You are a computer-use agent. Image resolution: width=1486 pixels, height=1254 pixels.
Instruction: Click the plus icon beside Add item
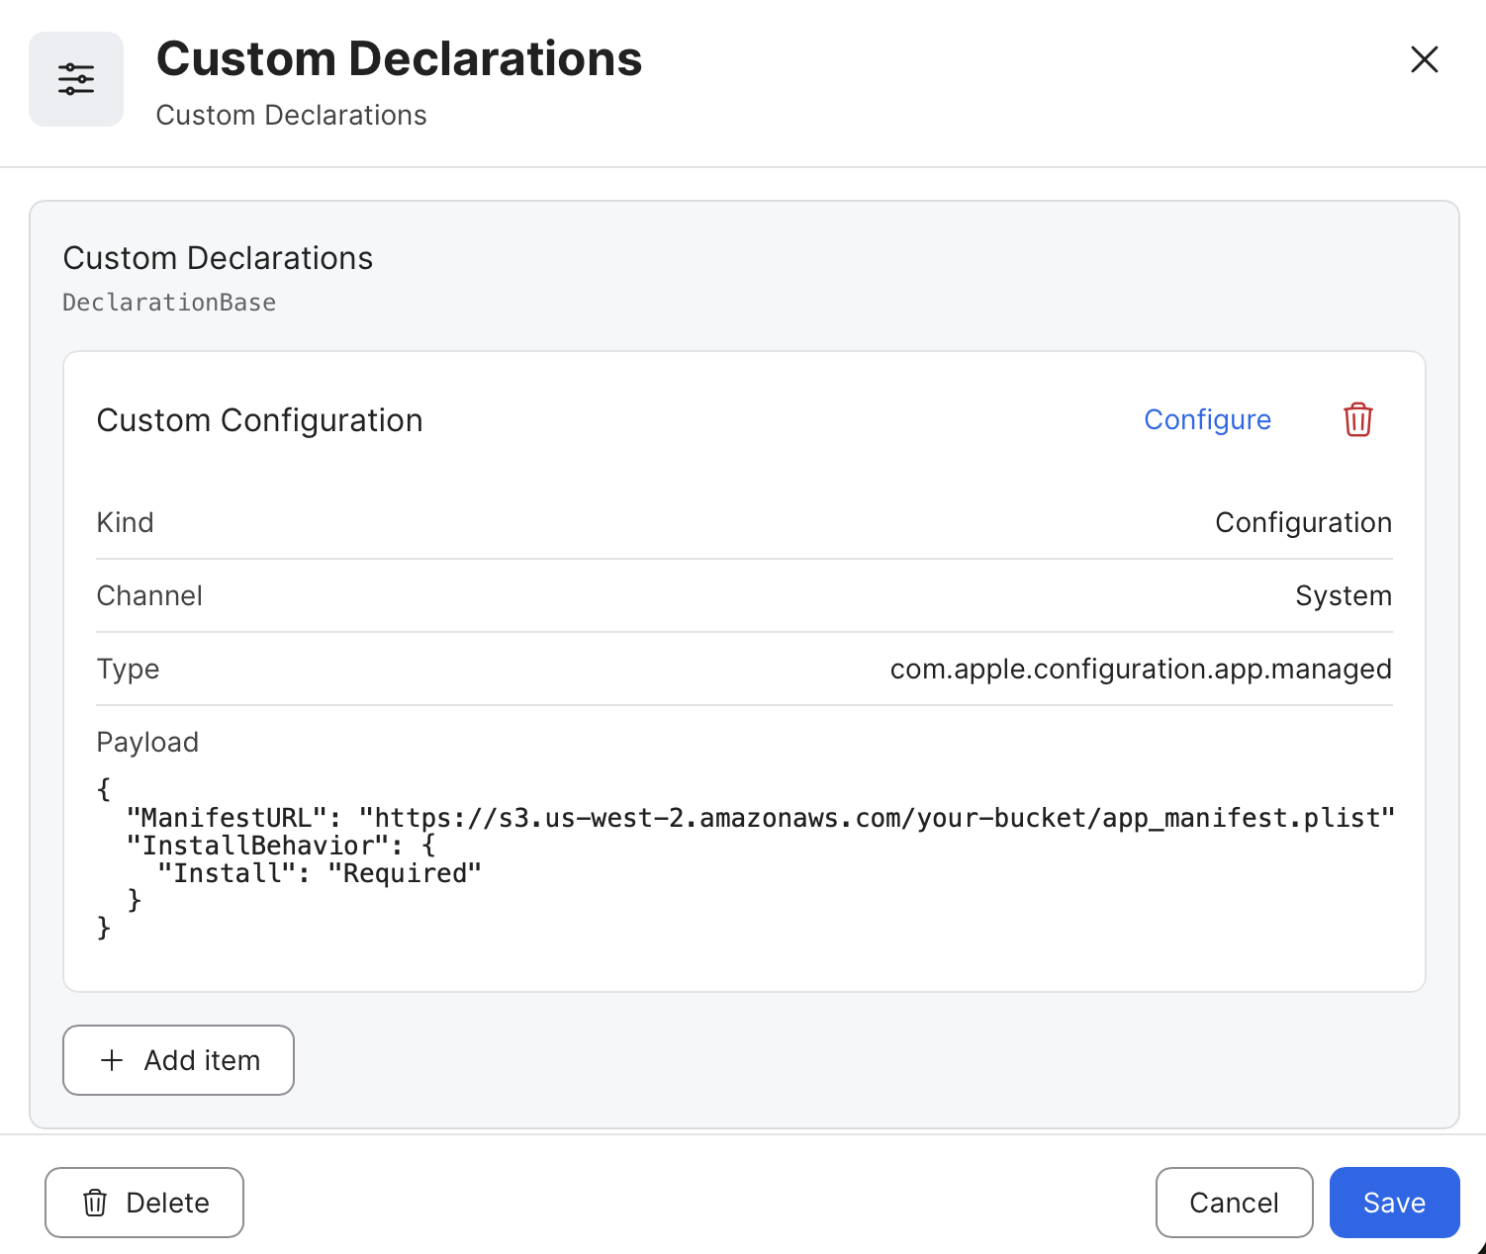click(113, 1060)
